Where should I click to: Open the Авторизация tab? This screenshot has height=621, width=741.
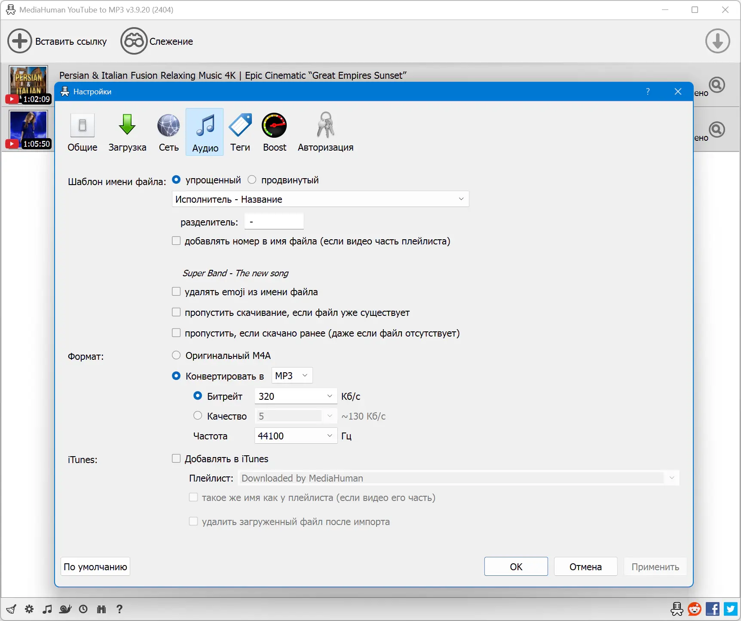pyautogui.click(x=325, y=132)
